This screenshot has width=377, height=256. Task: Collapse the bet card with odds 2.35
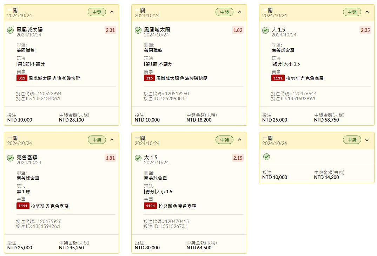[367, 12]
